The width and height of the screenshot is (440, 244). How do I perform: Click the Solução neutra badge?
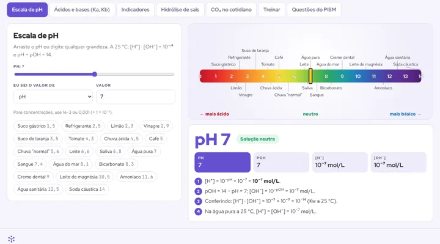(257, 139)
